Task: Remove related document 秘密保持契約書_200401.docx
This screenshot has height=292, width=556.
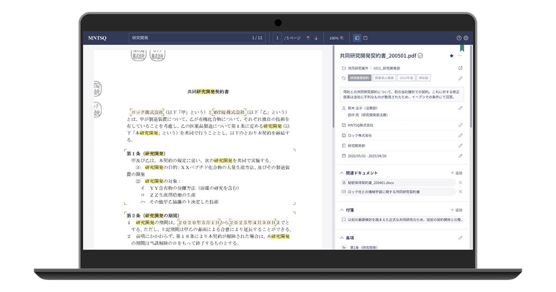Action: [460, 183]
